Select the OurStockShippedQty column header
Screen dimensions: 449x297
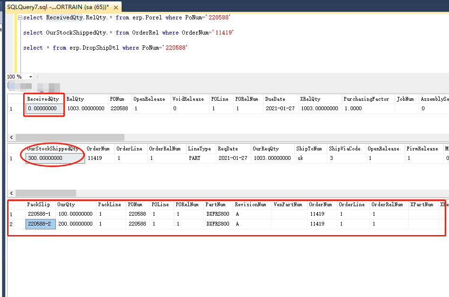click(53, 148)
